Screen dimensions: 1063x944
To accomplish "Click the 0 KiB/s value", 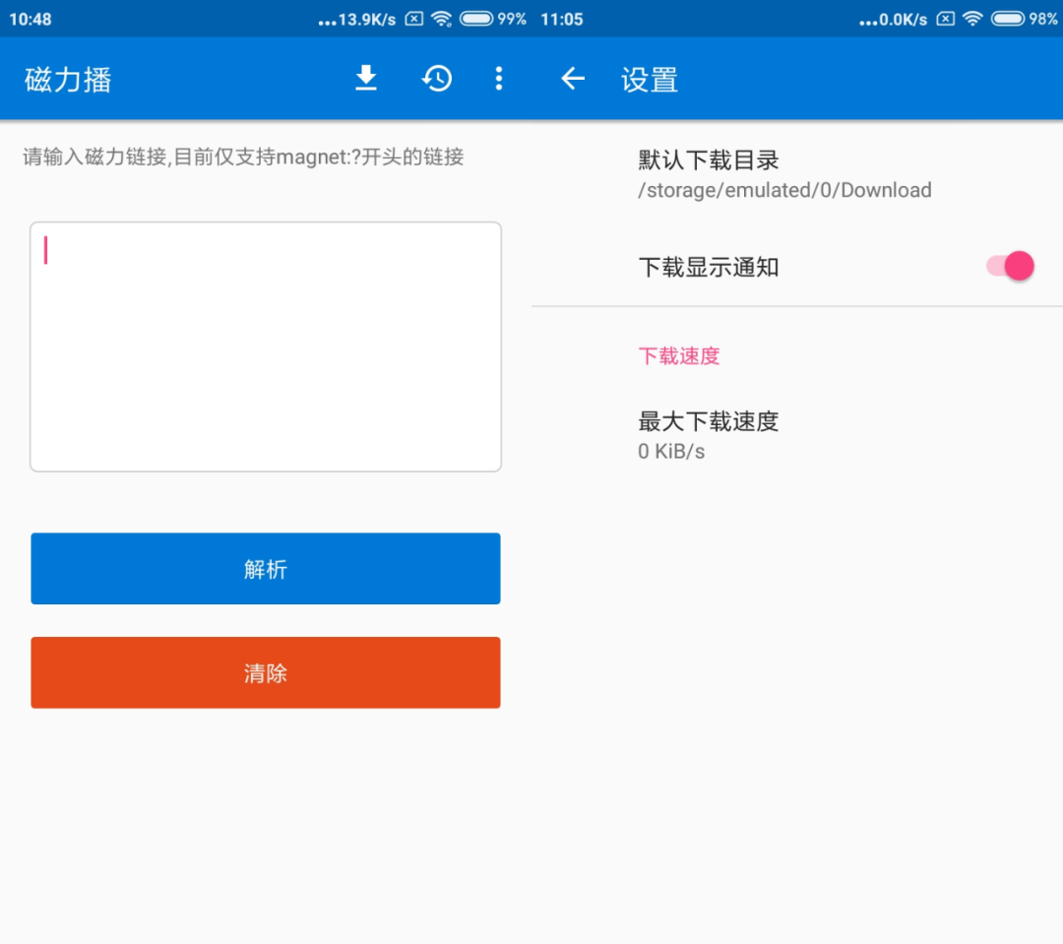I will click(x=671, y=452).
